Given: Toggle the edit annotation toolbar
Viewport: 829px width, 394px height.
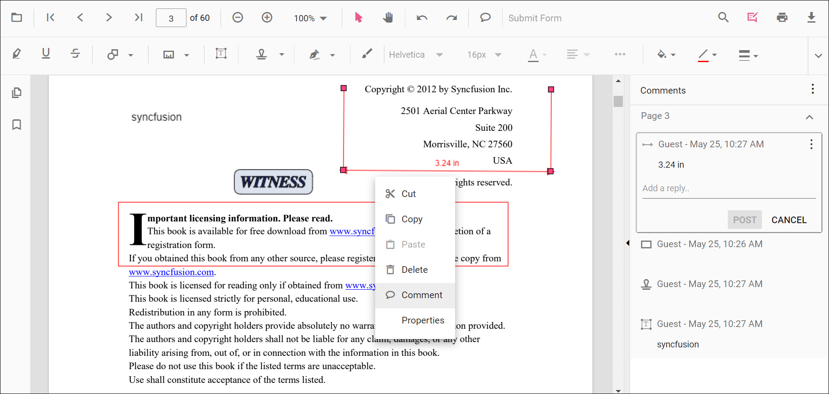Looking at the screenshot, I should 753,18.
